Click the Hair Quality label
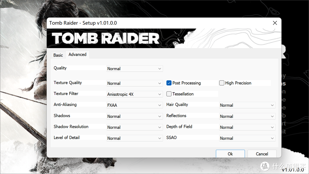Screen dimensions: 309x174 click(x=177, y=105)
